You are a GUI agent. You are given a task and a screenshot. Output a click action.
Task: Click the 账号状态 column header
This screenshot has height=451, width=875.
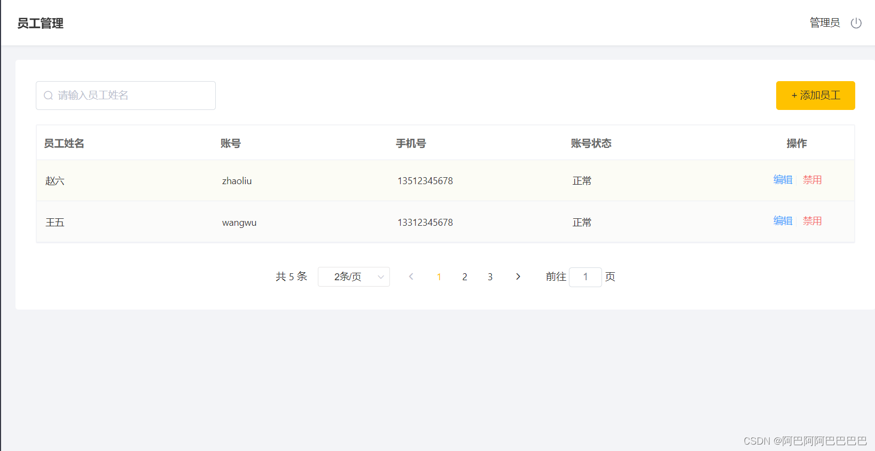tap(591, 143)
